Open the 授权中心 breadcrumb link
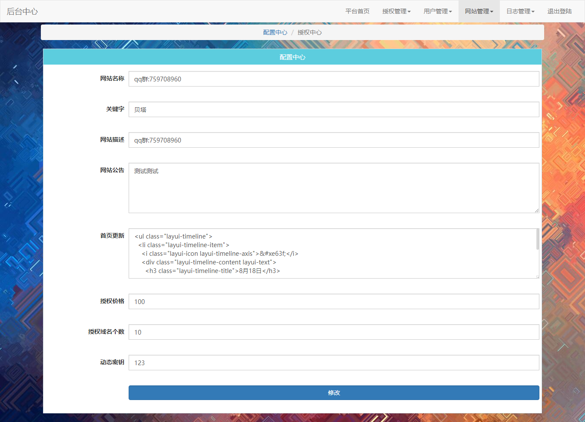 point(309,32)
